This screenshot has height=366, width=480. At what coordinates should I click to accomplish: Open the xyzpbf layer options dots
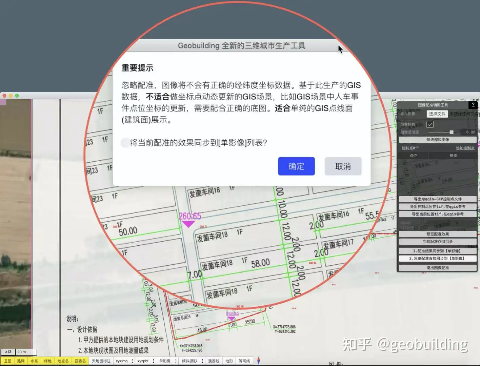pos(153,361)
